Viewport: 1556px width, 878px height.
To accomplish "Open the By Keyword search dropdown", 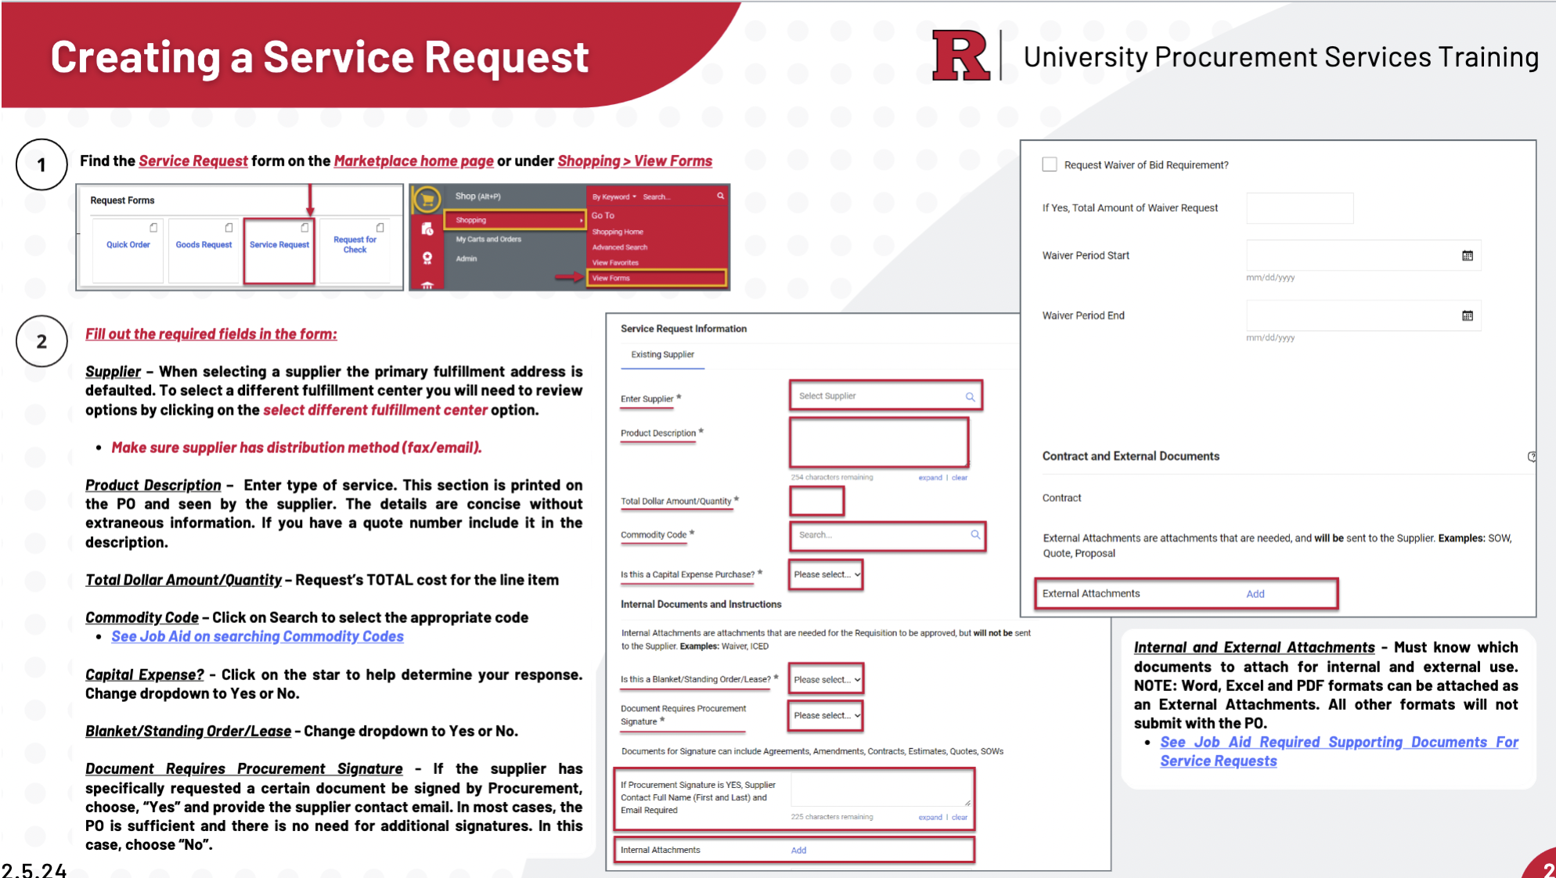I will tap(614, 197).
